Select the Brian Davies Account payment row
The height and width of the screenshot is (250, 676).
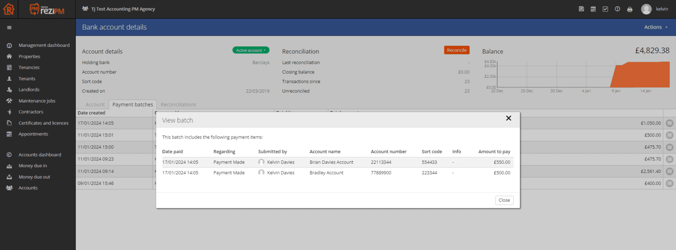click(338, 162)
